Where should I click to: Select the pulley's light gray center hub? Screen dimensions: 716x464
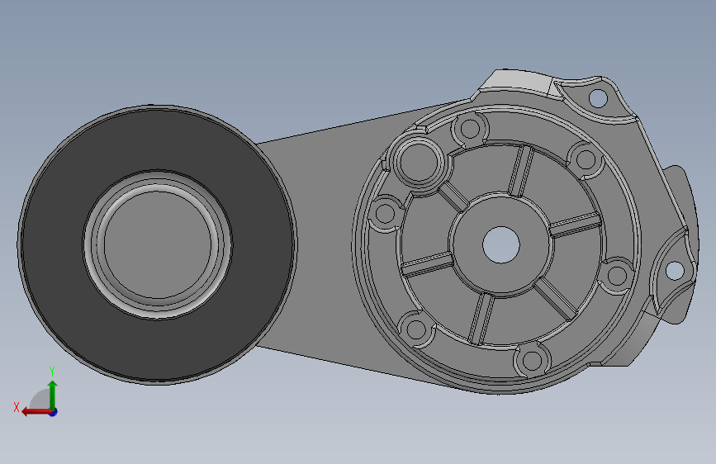click(158, 244)
